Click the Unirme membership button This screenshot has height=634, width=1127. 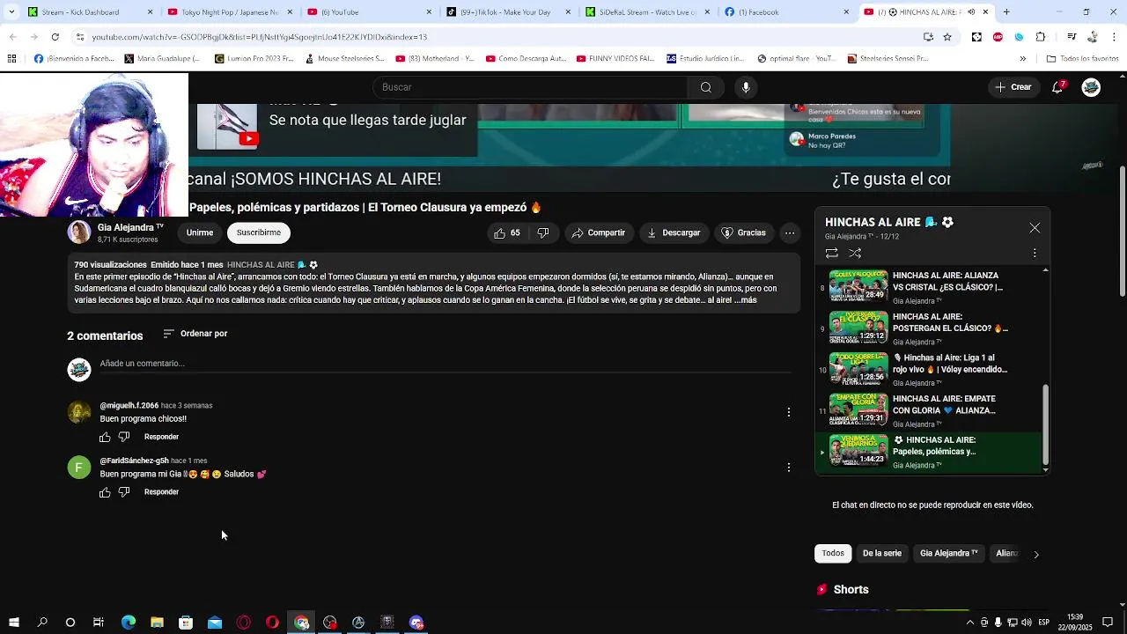click(200, 232)
